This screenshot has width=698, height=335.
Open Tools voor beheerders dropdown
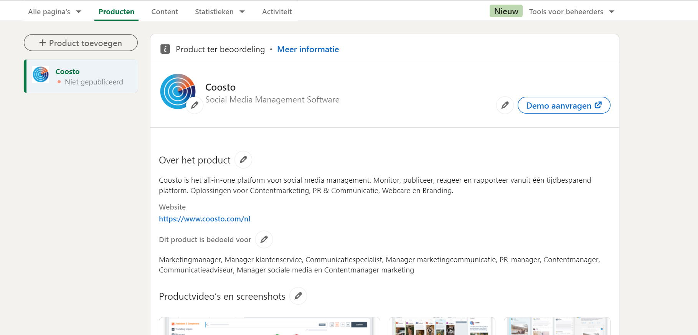click(x=571, y=12)
